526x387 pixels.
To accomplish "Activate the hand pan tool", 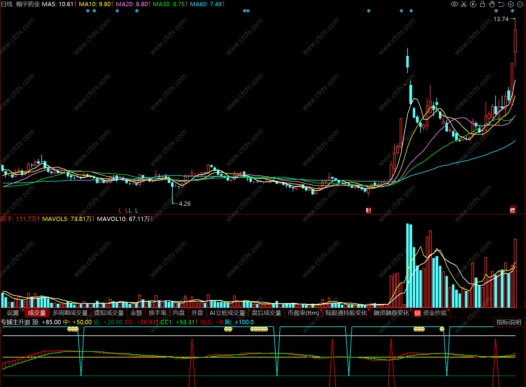I will (492, 4).
